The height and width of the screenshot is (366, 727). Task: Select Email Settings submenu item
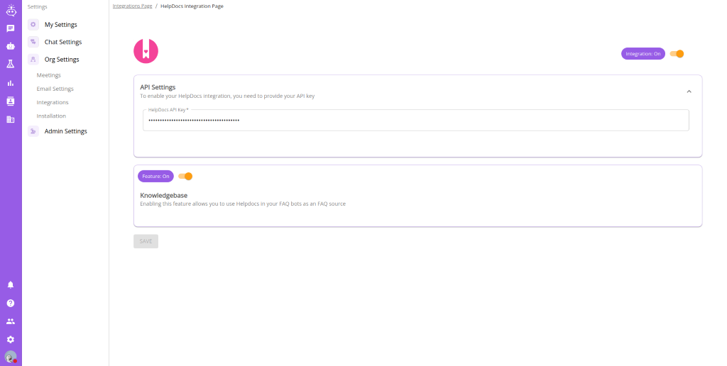pos(55,89)
